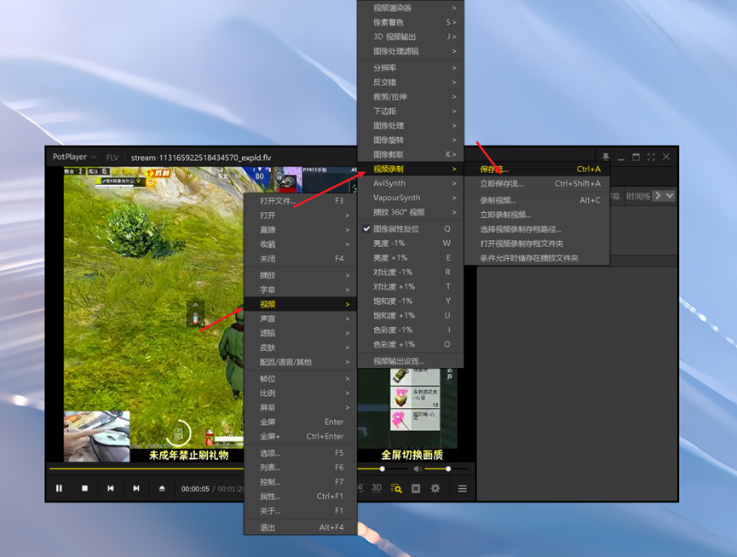The width and height of the screenshot is (737, 557).
Task: Click 视频输出设置... entry
Action: [399, 361]
